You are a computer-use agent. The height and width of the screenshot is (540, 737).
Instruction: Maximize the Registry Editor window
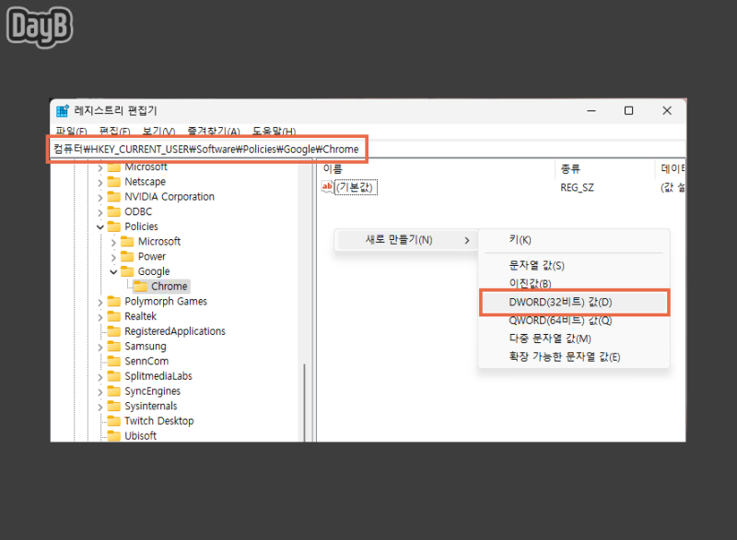(x=628, y=110)
